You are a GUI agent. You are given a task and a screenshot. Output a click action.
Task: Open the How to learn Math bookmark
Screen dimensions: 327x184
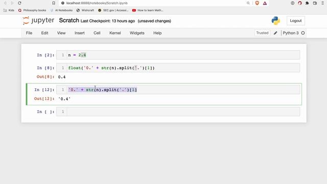(x=148, y=10)
